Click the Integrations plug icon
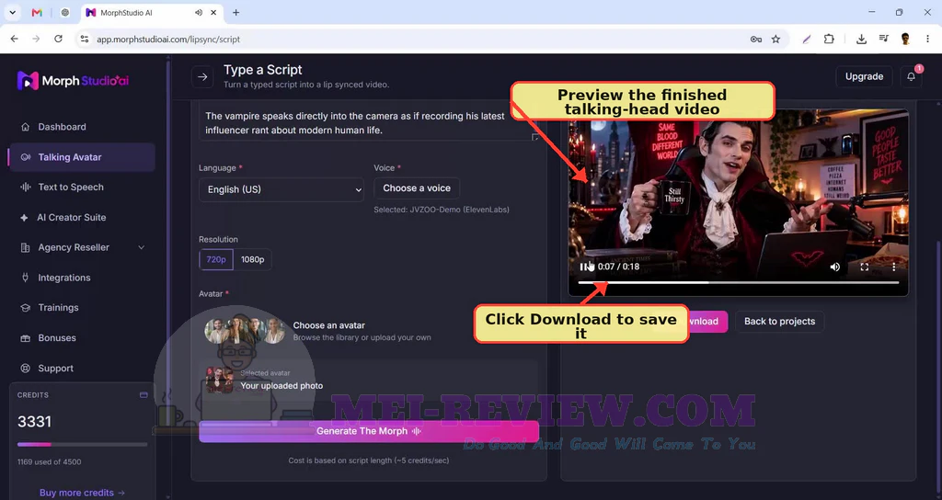Image resolution: width=942 pixels, height=500 pixels. pyautogui.click(x=25, y=278)
